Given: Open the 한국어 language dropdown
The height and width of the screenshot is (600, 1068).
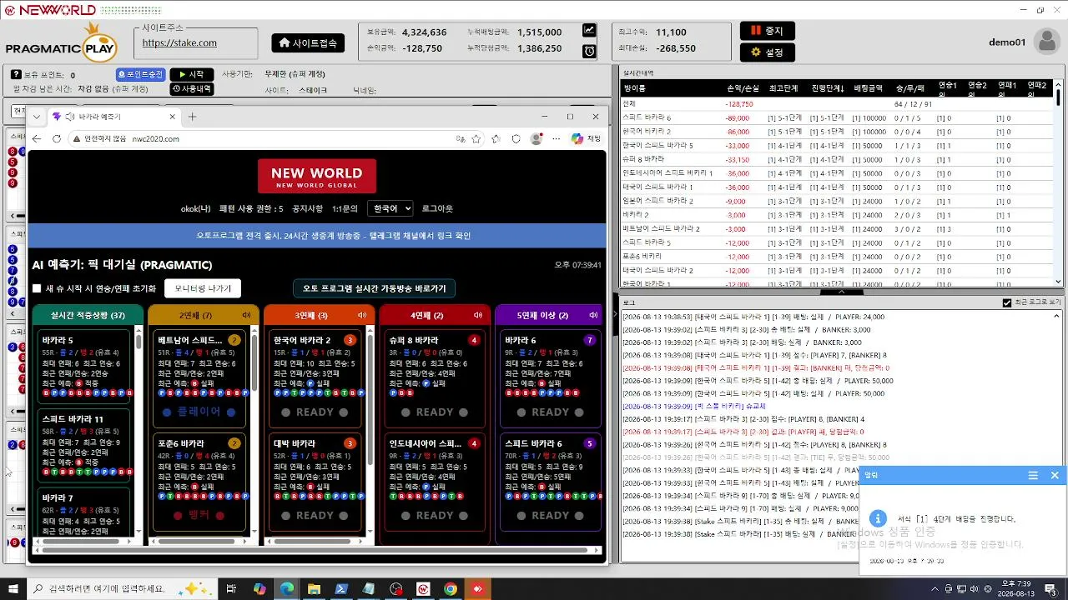Looking at the screenshot, I should [x=390, y=208].
